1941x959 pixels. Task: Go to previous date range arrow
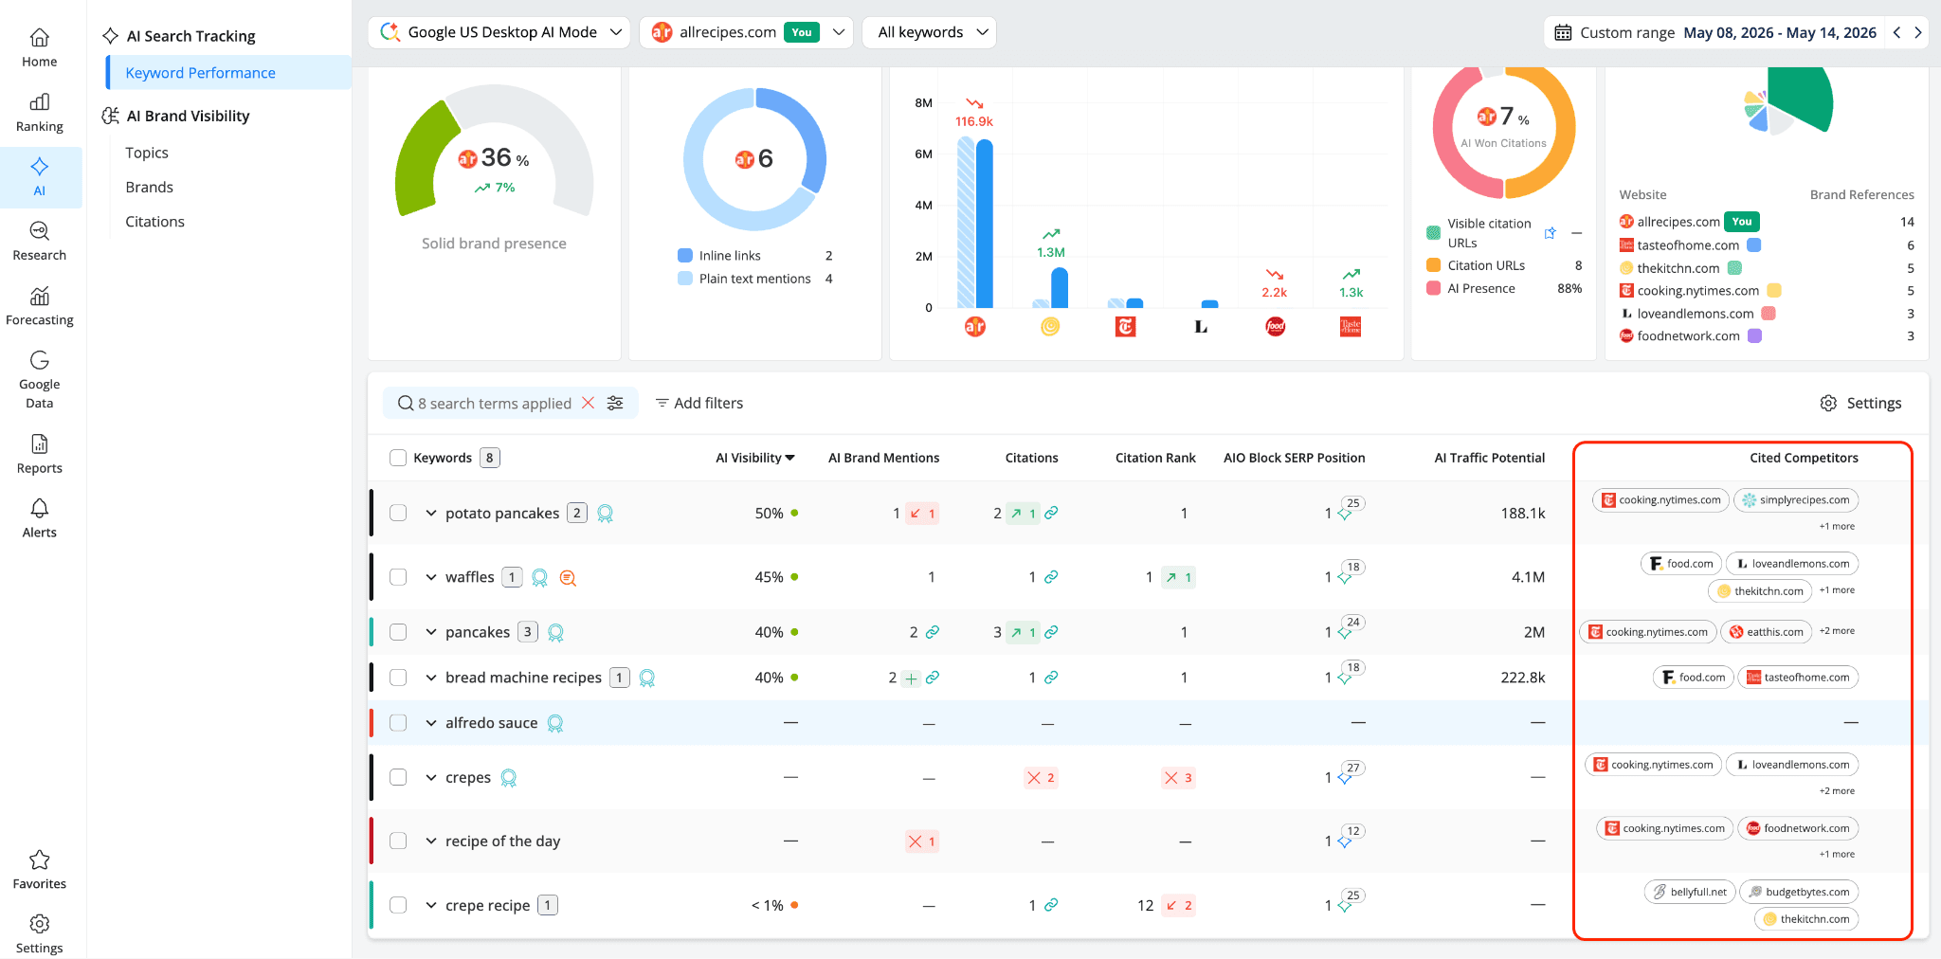point(1896,32)
